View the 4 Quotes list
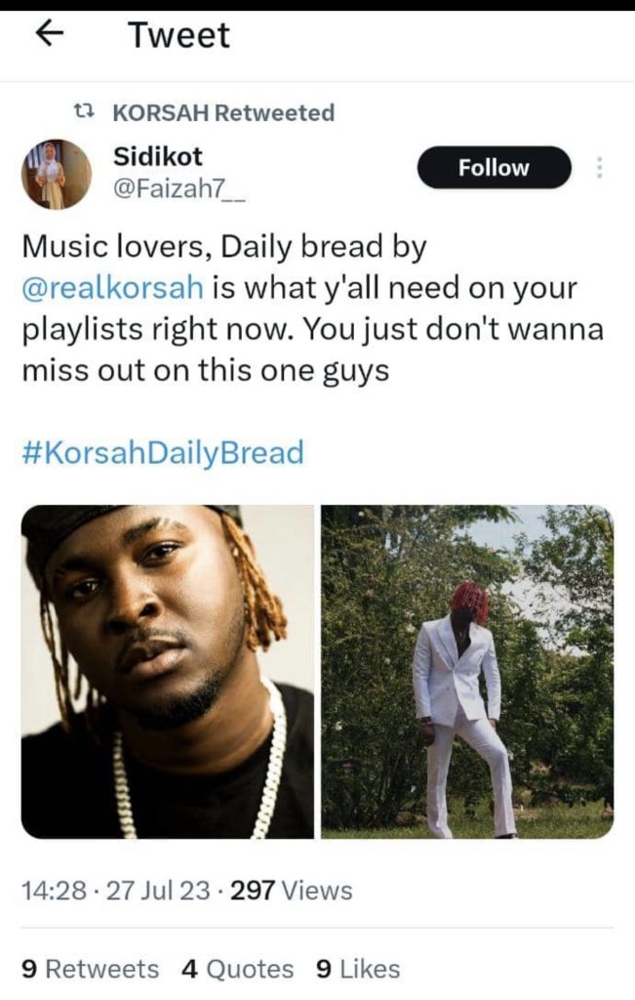The height and width of the screenshot is (1000, 635). click(238, 969)
